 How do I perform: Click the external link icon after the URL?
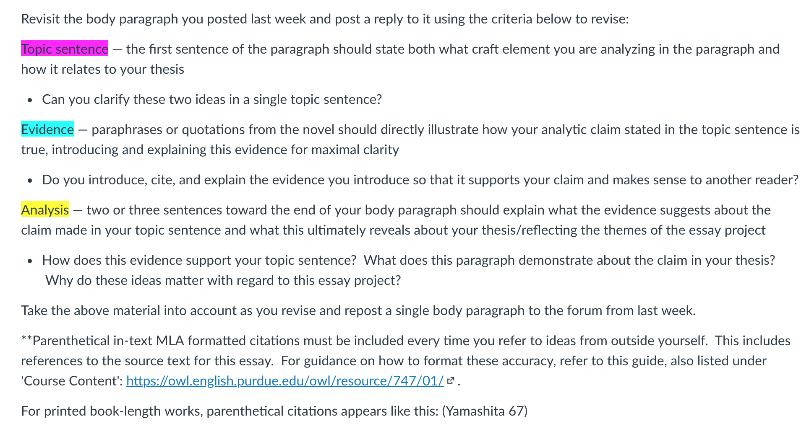[451, 381]
